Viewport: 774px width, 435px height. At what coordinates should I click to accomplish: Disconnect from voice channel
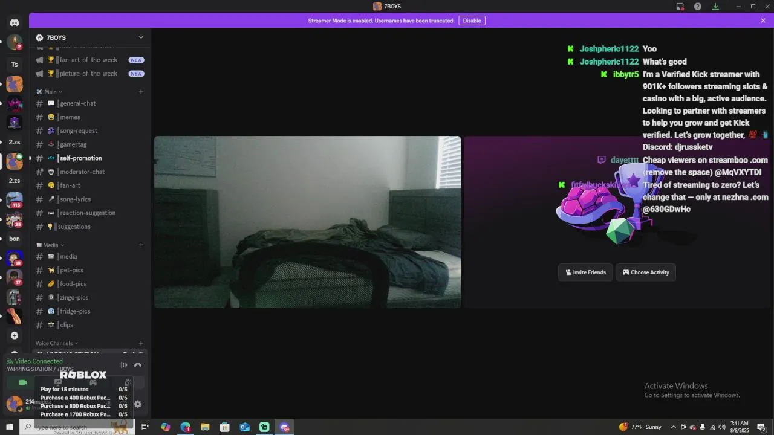[138, 365]
